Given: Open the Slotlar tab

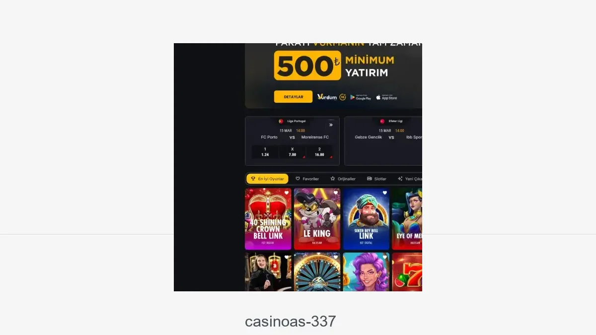Looking at the screenshot, I should pyautogui.click(x=376, y=179).
